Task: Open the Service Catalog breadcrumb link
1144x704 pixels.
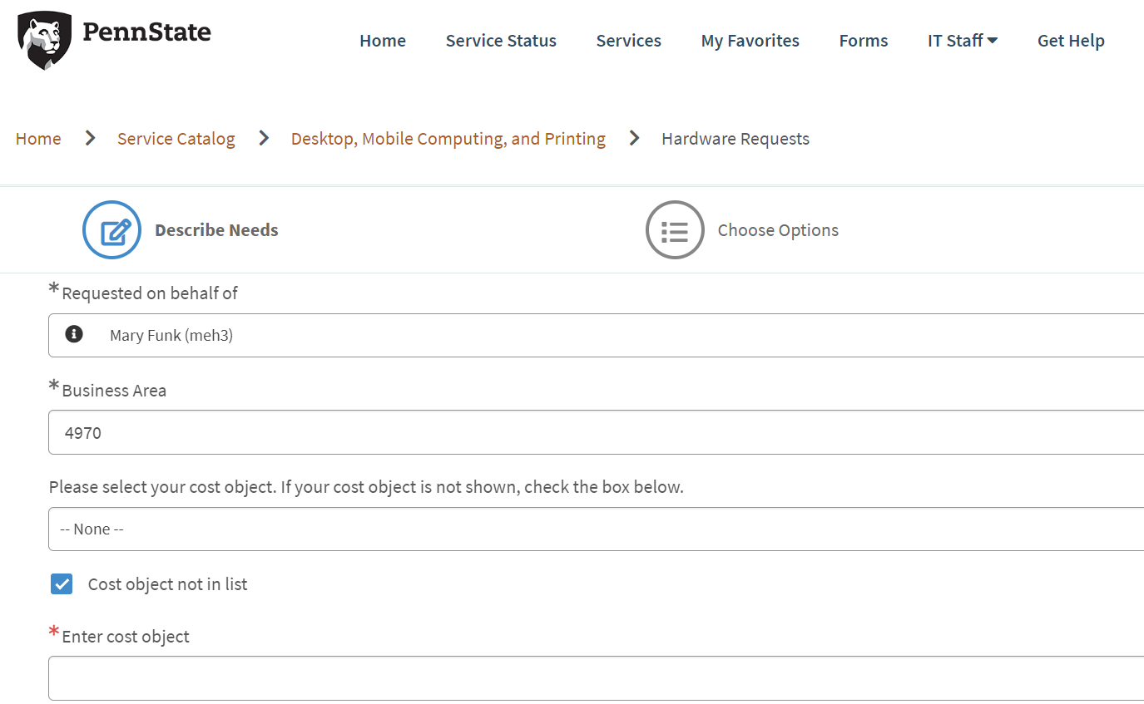Action: click(x=176, y=138)
